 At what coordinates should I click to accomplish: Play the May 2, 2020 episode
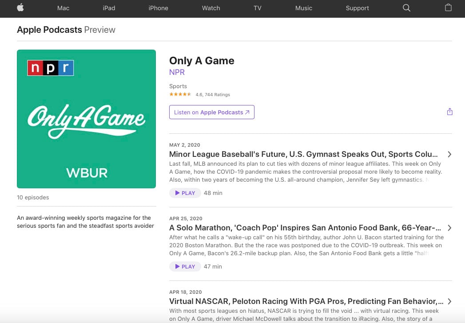(x=185, y=193)
